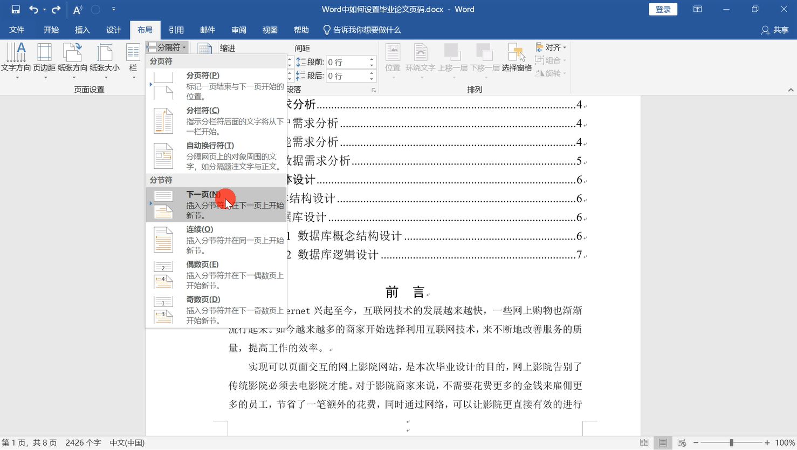Open Ribbon Display Options icon
The image size is (797, 450).
click(x=697, y=9)
